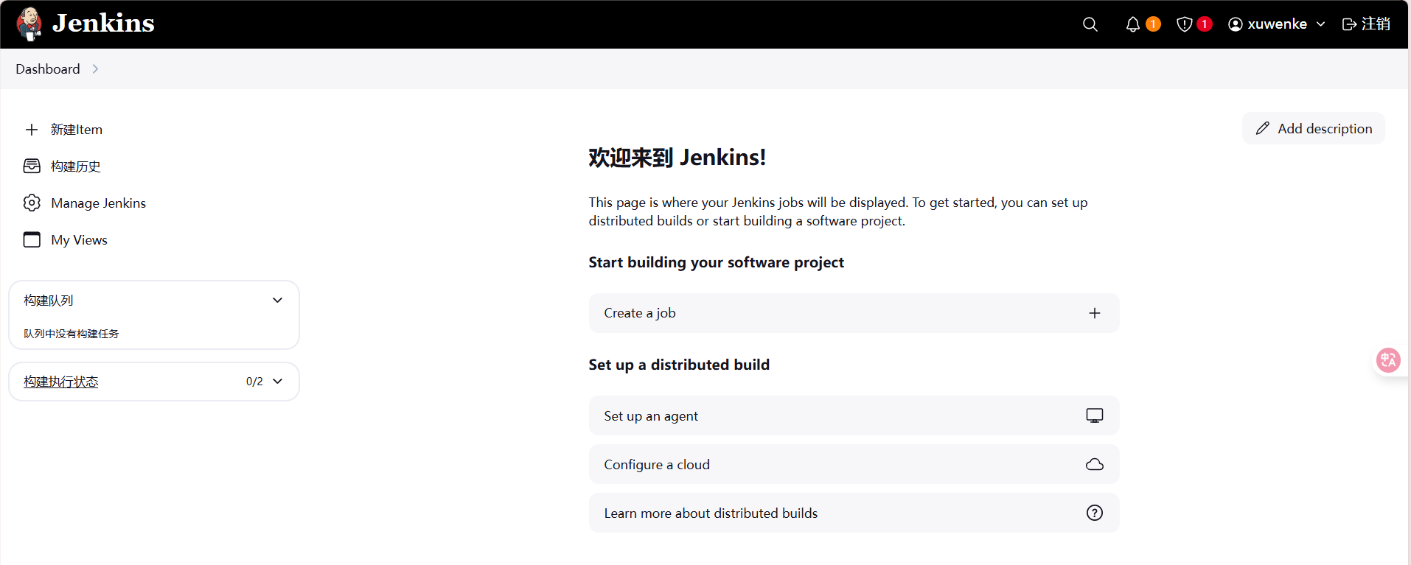The height and width of the screenshot is (565, 1411).
Task: Click Set up an agent
Action: [x=854, y=415]
